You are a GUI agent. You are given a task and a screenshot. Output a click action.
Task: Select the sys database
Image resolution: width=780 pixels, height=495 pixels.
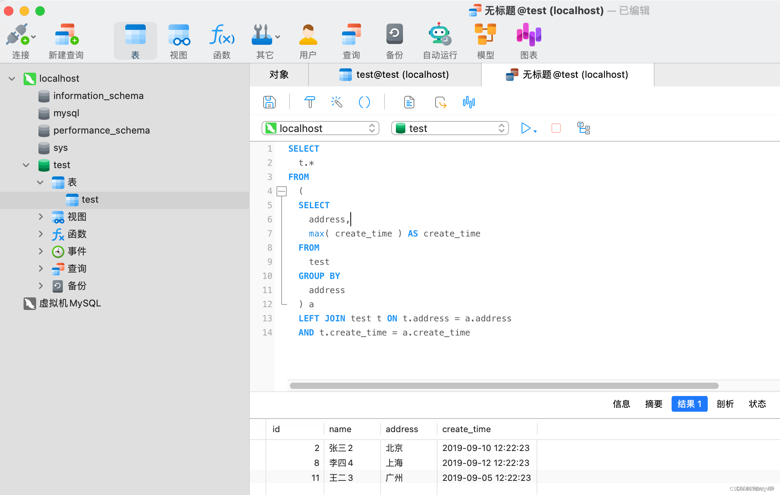[60, 148]
